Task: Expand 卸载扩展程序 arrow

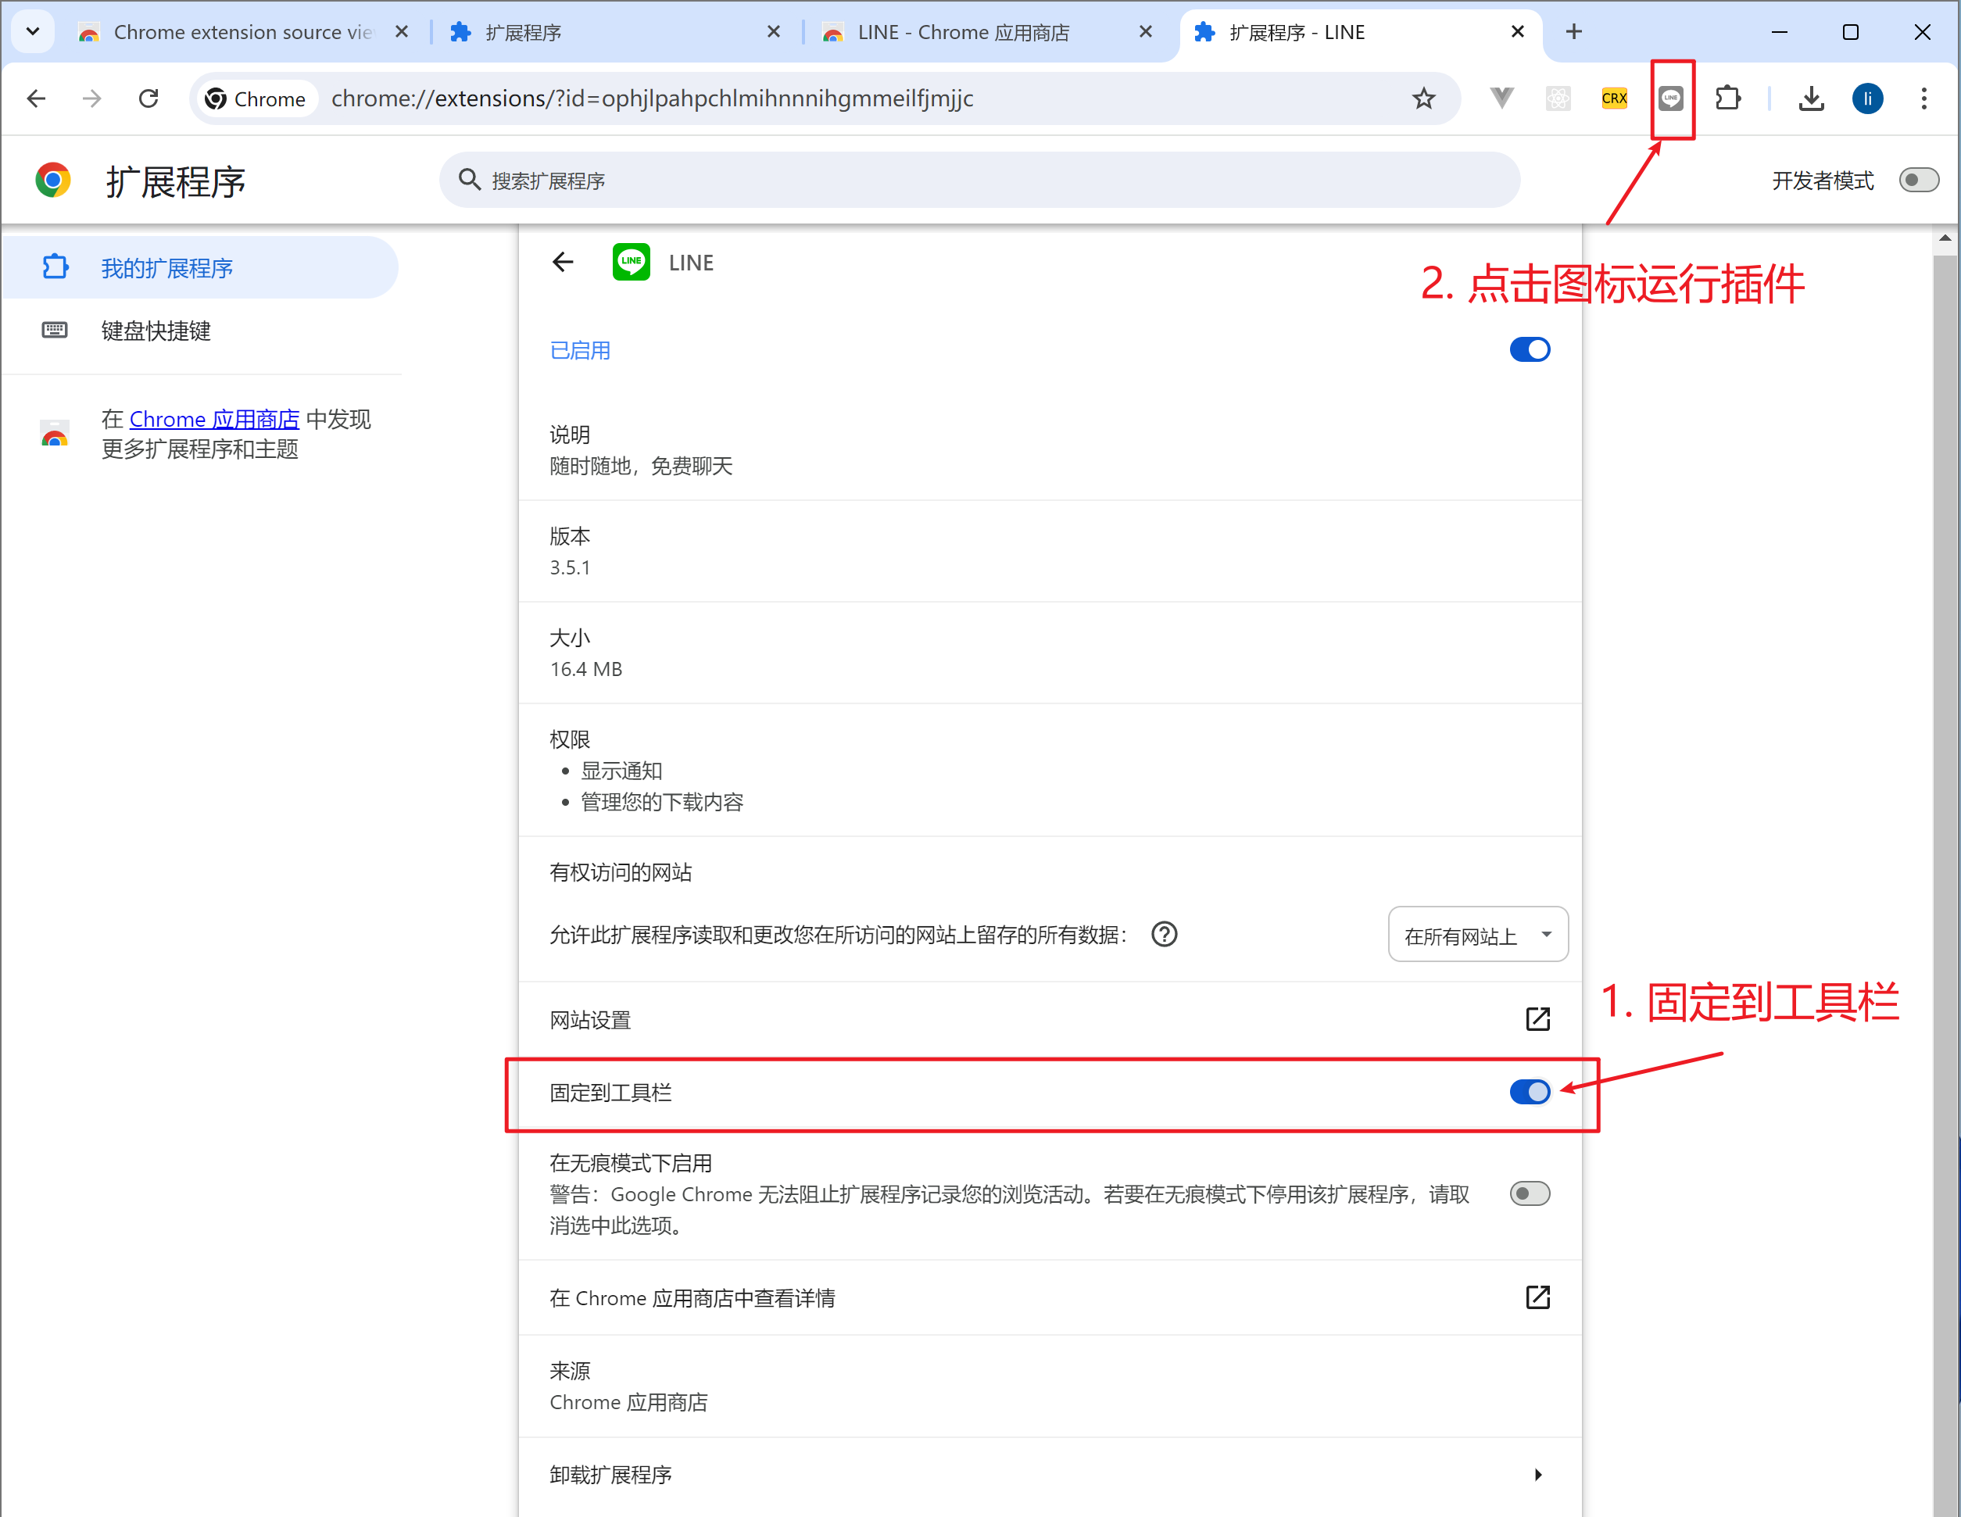Action: (x=1538, y=1475)
